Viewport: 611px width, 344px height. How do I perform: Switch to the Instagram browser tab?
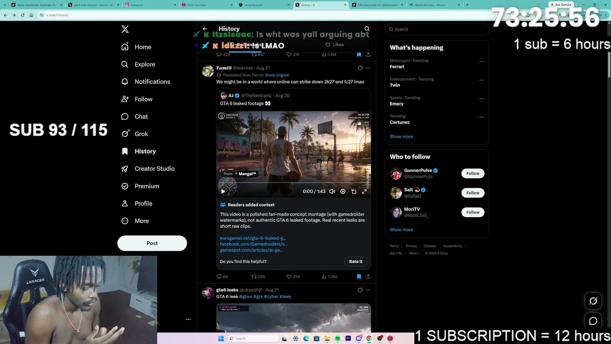click(150, 5)
